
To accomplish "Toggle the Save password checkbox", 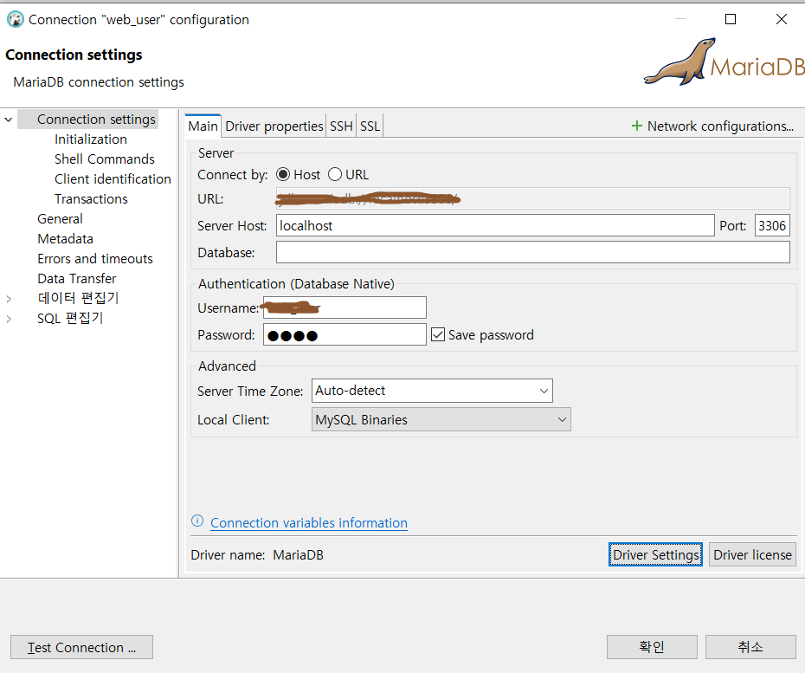I will (438, 335).
